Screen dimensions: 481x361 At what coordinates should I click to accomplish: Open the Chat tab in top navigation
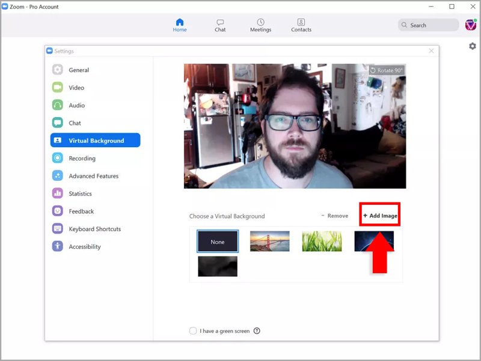coord(220,25)
